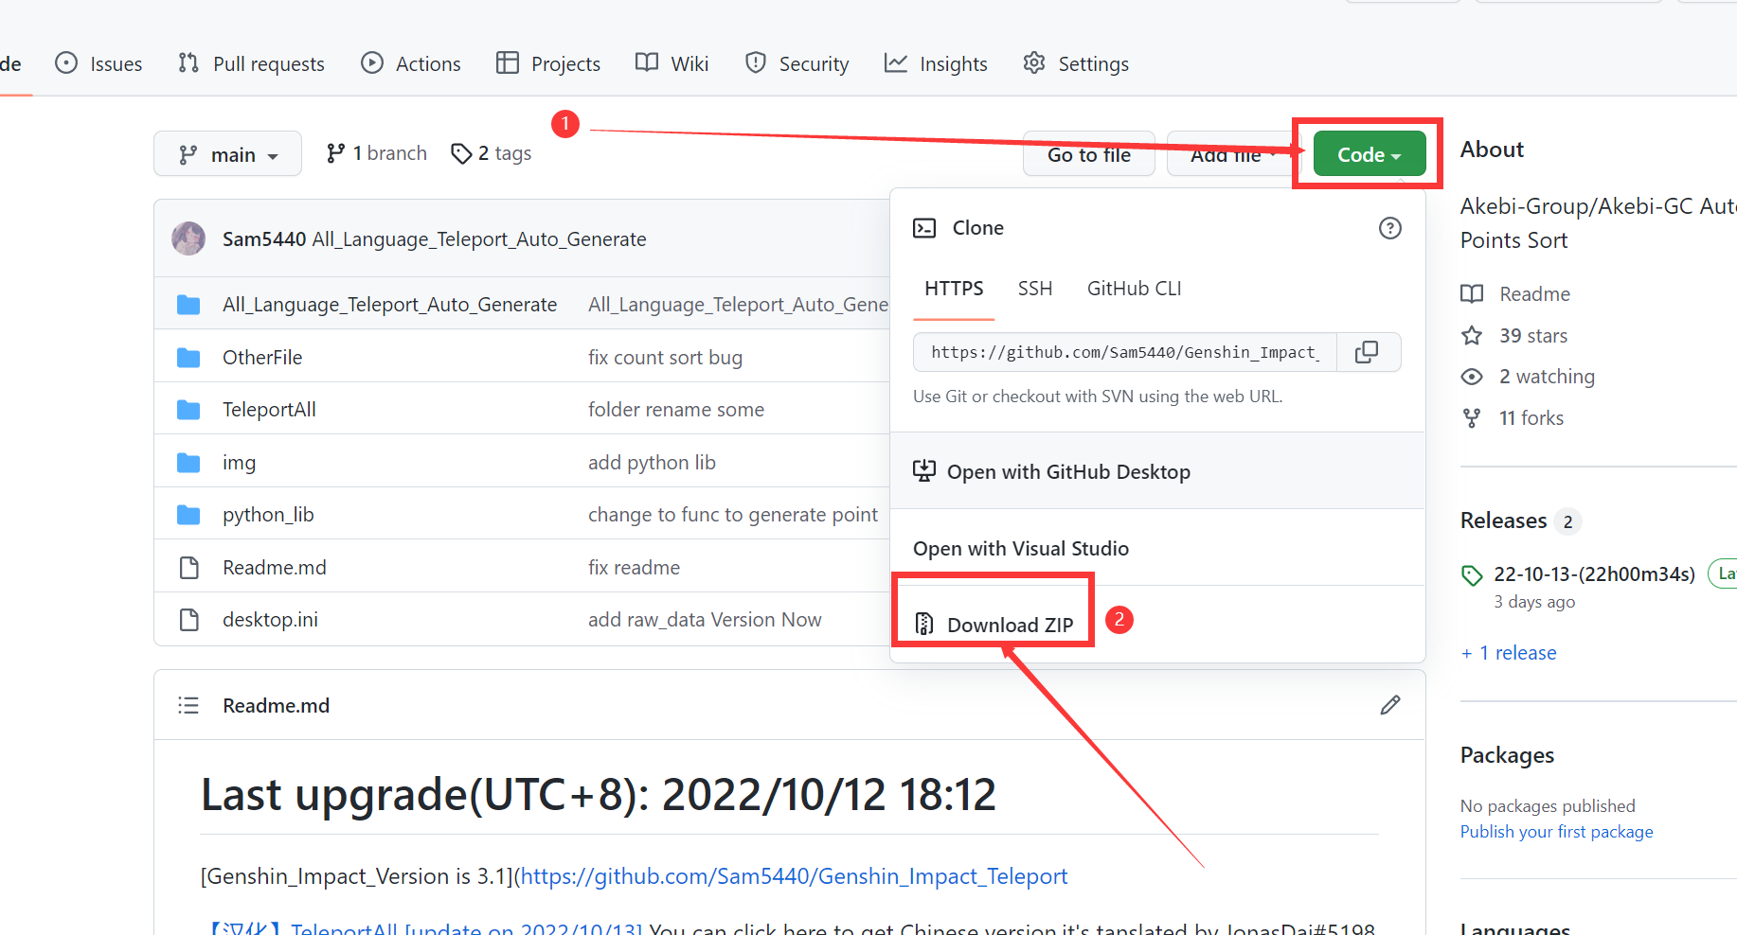View the 1 branch link
1737x935 pixels.
pos(377,153)
